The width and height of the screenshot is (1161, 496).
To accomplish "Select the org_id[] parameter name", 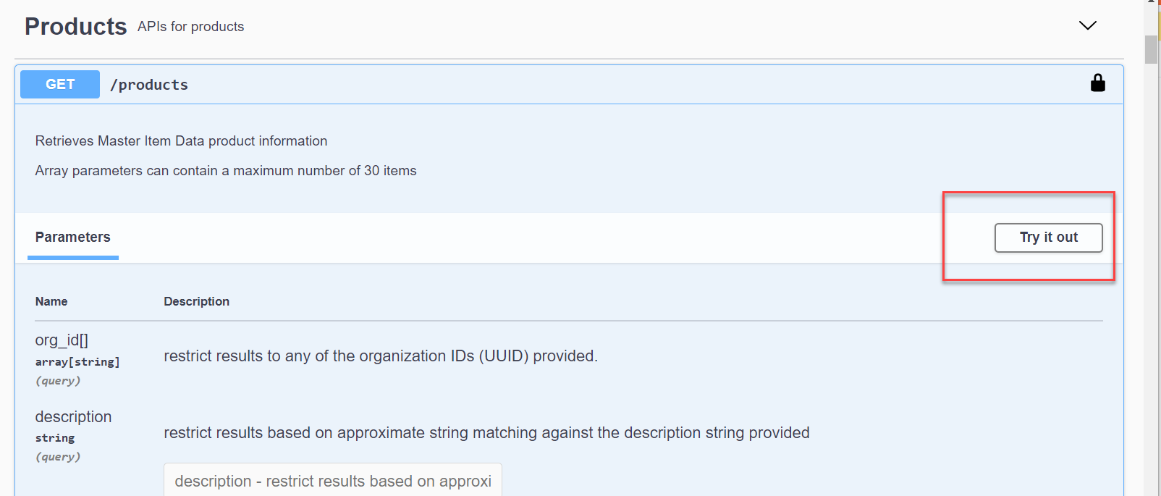I will pos(62,340).
